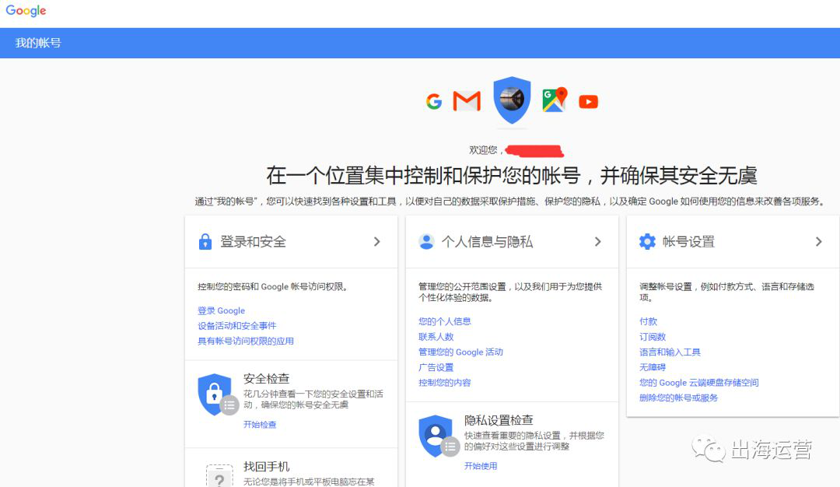The height and width of the screenshot is (487, 840).
Task: Open the Gmail envelope icon
Action: point(467,100)
